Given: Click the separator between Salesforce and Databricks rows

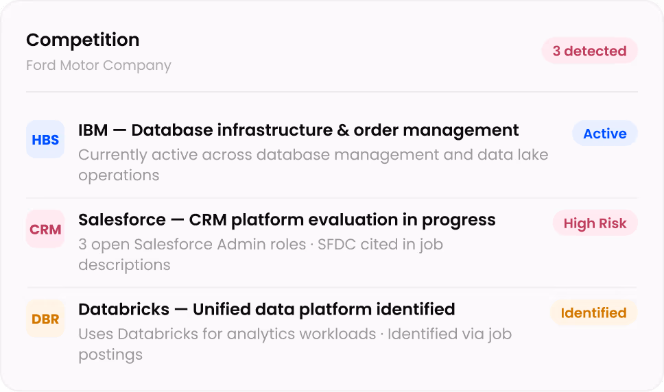Looking at the screenshot, I should click(332, 288).
